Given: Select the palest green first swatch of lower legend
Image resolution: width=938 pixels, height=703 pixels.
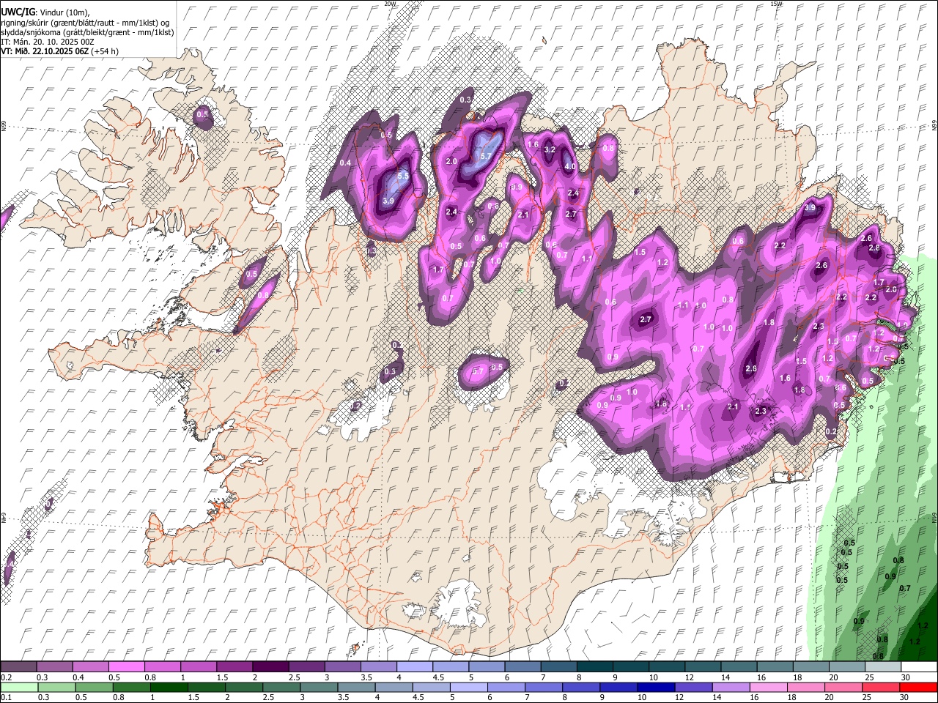Looking at the screenshot, I should (x=18, y=687).
